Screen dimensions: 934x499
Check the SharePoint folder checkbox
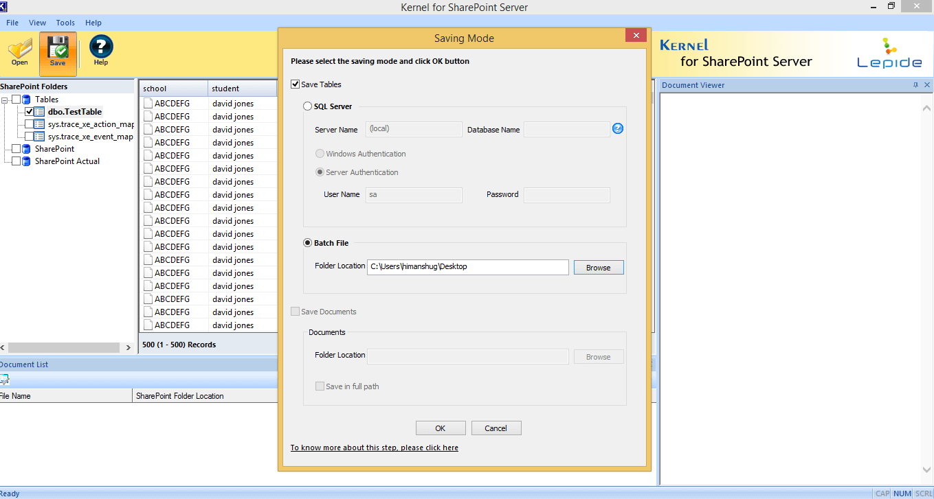(16, 149)
